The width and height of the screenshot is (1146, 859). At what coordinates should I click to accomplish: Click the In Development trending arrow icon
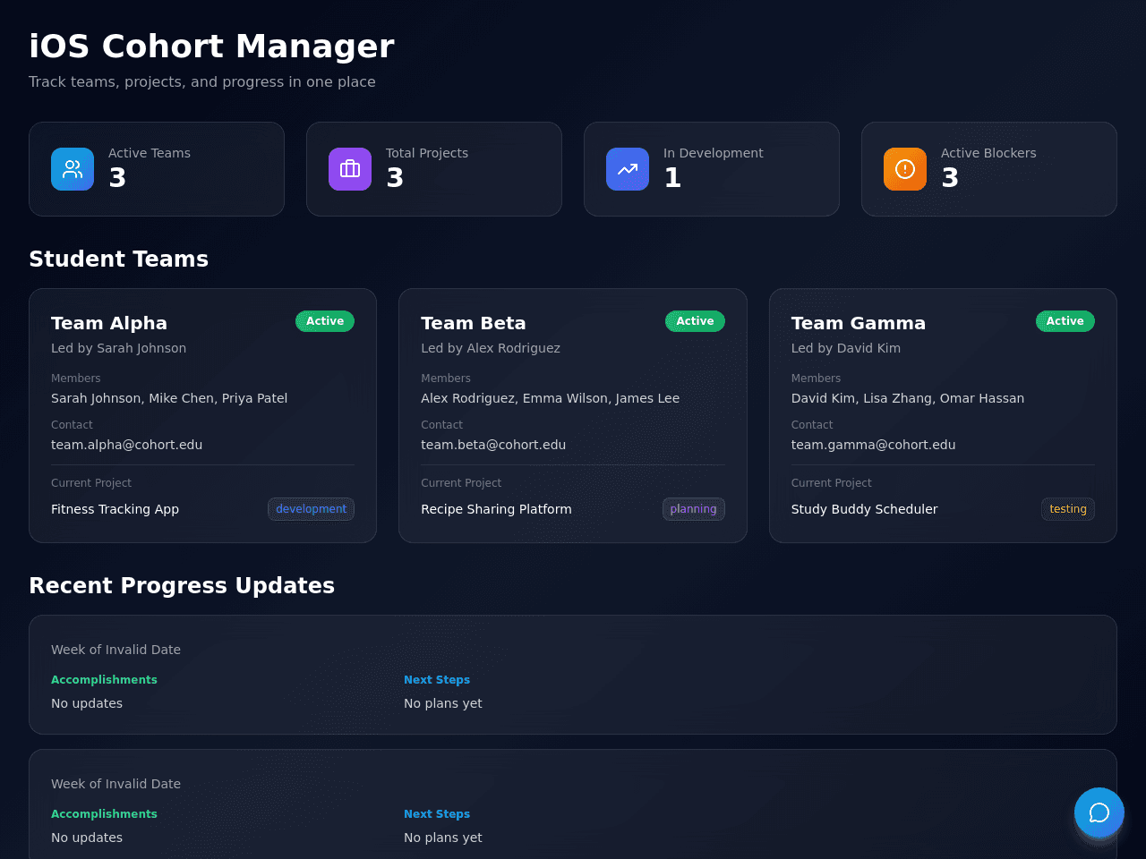tap(628, 169)
